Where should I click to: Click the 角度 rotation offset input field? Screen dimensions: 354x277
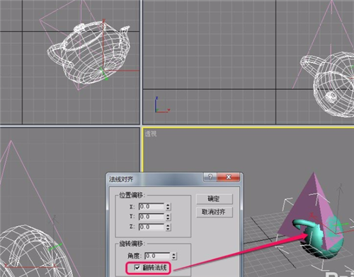tap(157, 256)
